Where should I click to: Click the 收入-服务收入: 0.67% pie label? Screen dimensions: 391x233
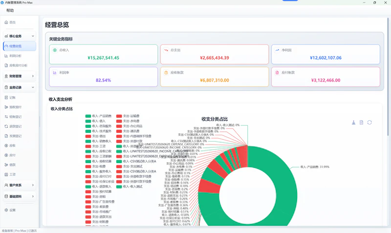(177, 225)
